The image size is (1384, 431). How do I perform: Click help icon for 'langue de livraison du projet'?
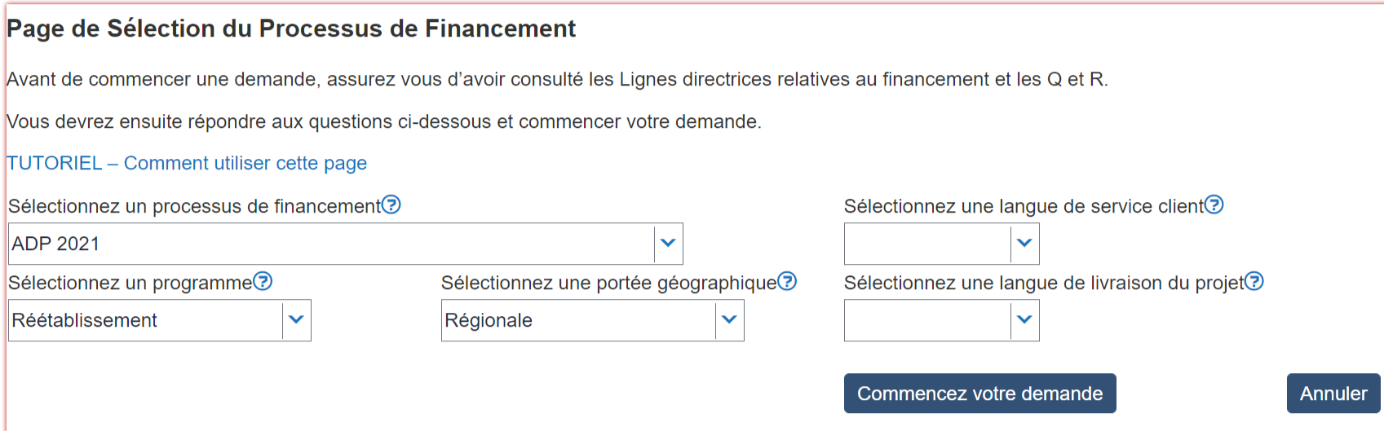(x=1254, y=281)
